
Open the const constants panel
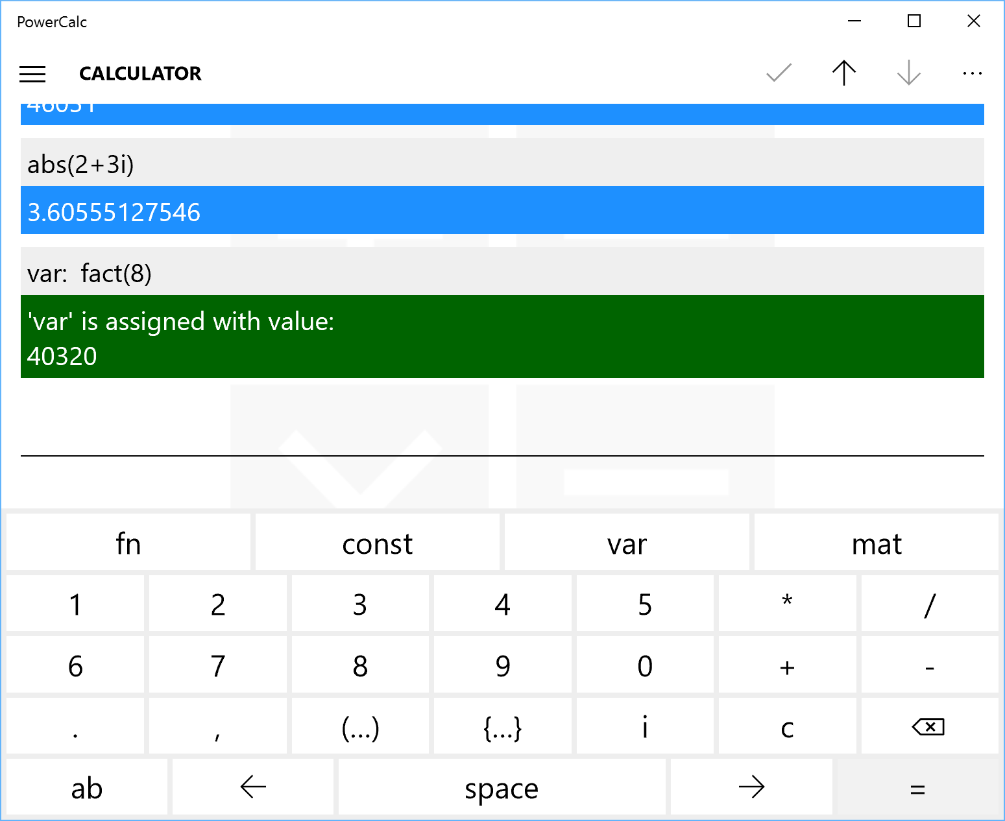click(377, 543)
